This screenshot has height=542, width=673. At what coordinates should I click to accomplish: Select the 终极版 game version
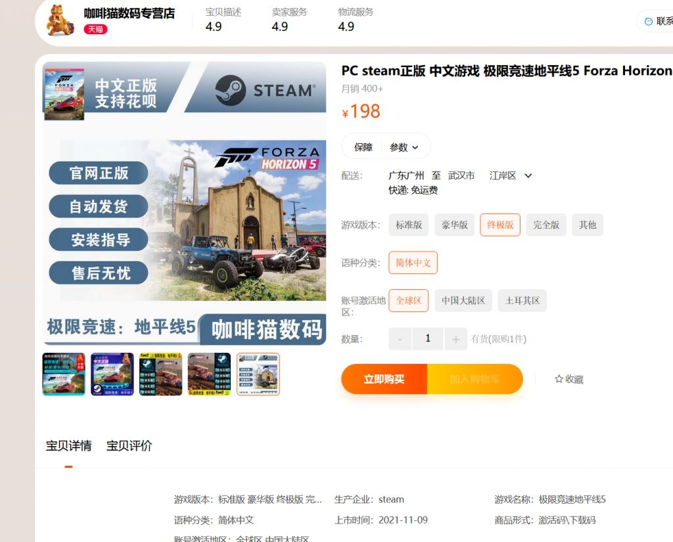tap(500, 225)
